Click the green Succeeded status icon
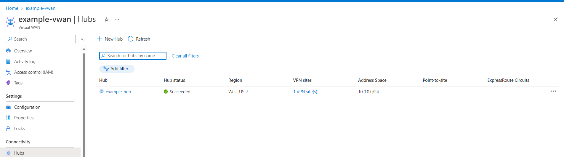This screenshot has width=564, height=157. (x=166, y=92)
